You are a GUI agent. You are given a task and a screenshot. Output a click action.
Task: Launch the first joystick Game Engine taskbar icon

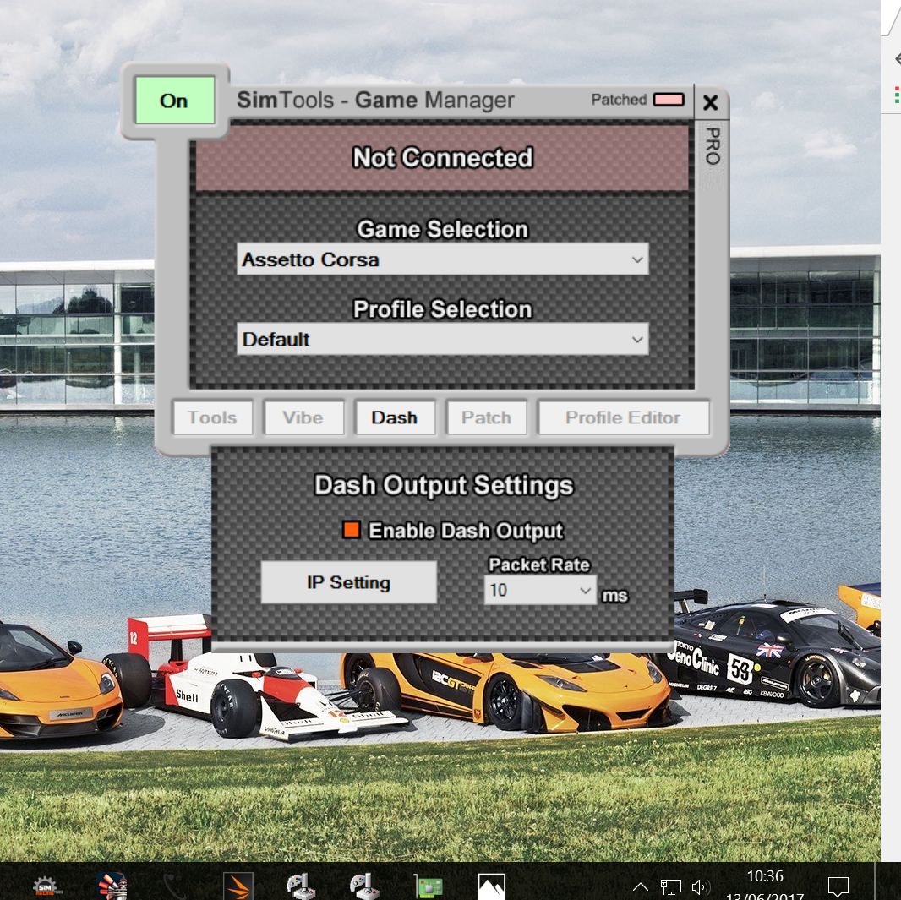point(301,885)
